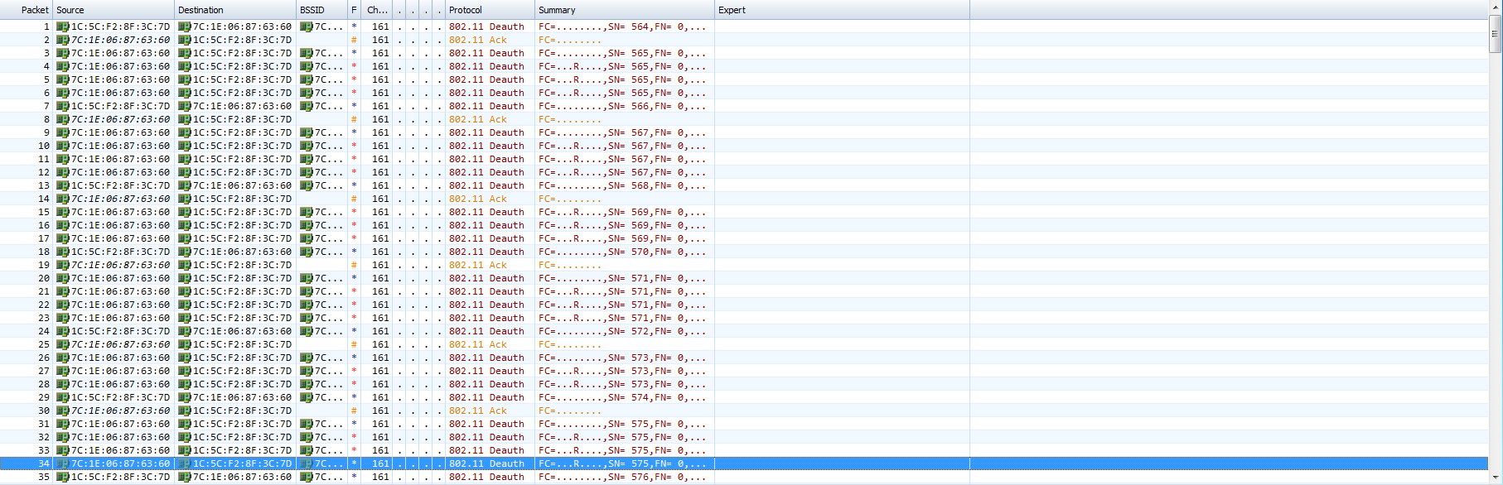This screenshot has width=1503, height=485.
Task: Select packet number 6 in the list
Action: pos(47,93)
